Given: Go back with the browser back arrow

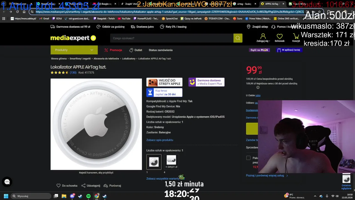Looking at the screenshot, I should tap(4, 12).
